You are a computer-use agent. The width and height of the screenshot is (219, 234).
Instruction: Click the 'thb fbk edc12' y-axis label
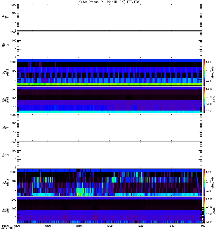6,72
